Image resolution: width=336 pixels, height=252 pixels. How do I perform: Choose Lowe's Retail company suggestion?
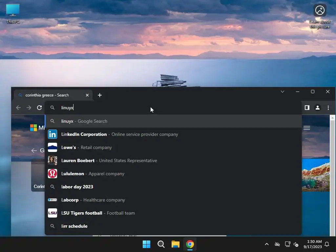[173, 147]
